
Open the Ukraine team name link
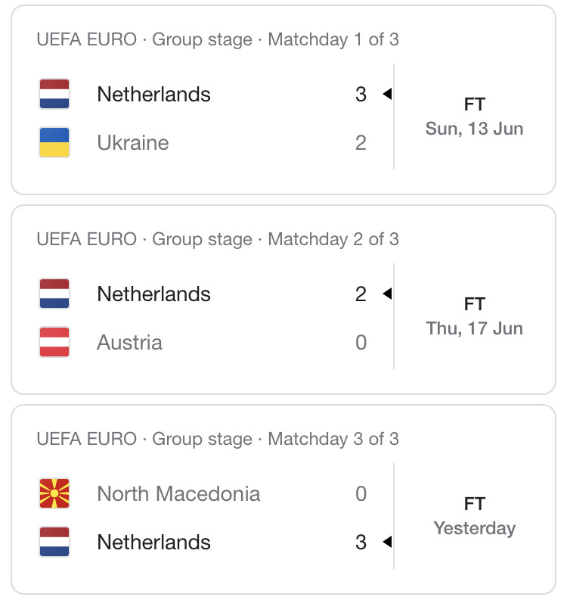[133, 143]
